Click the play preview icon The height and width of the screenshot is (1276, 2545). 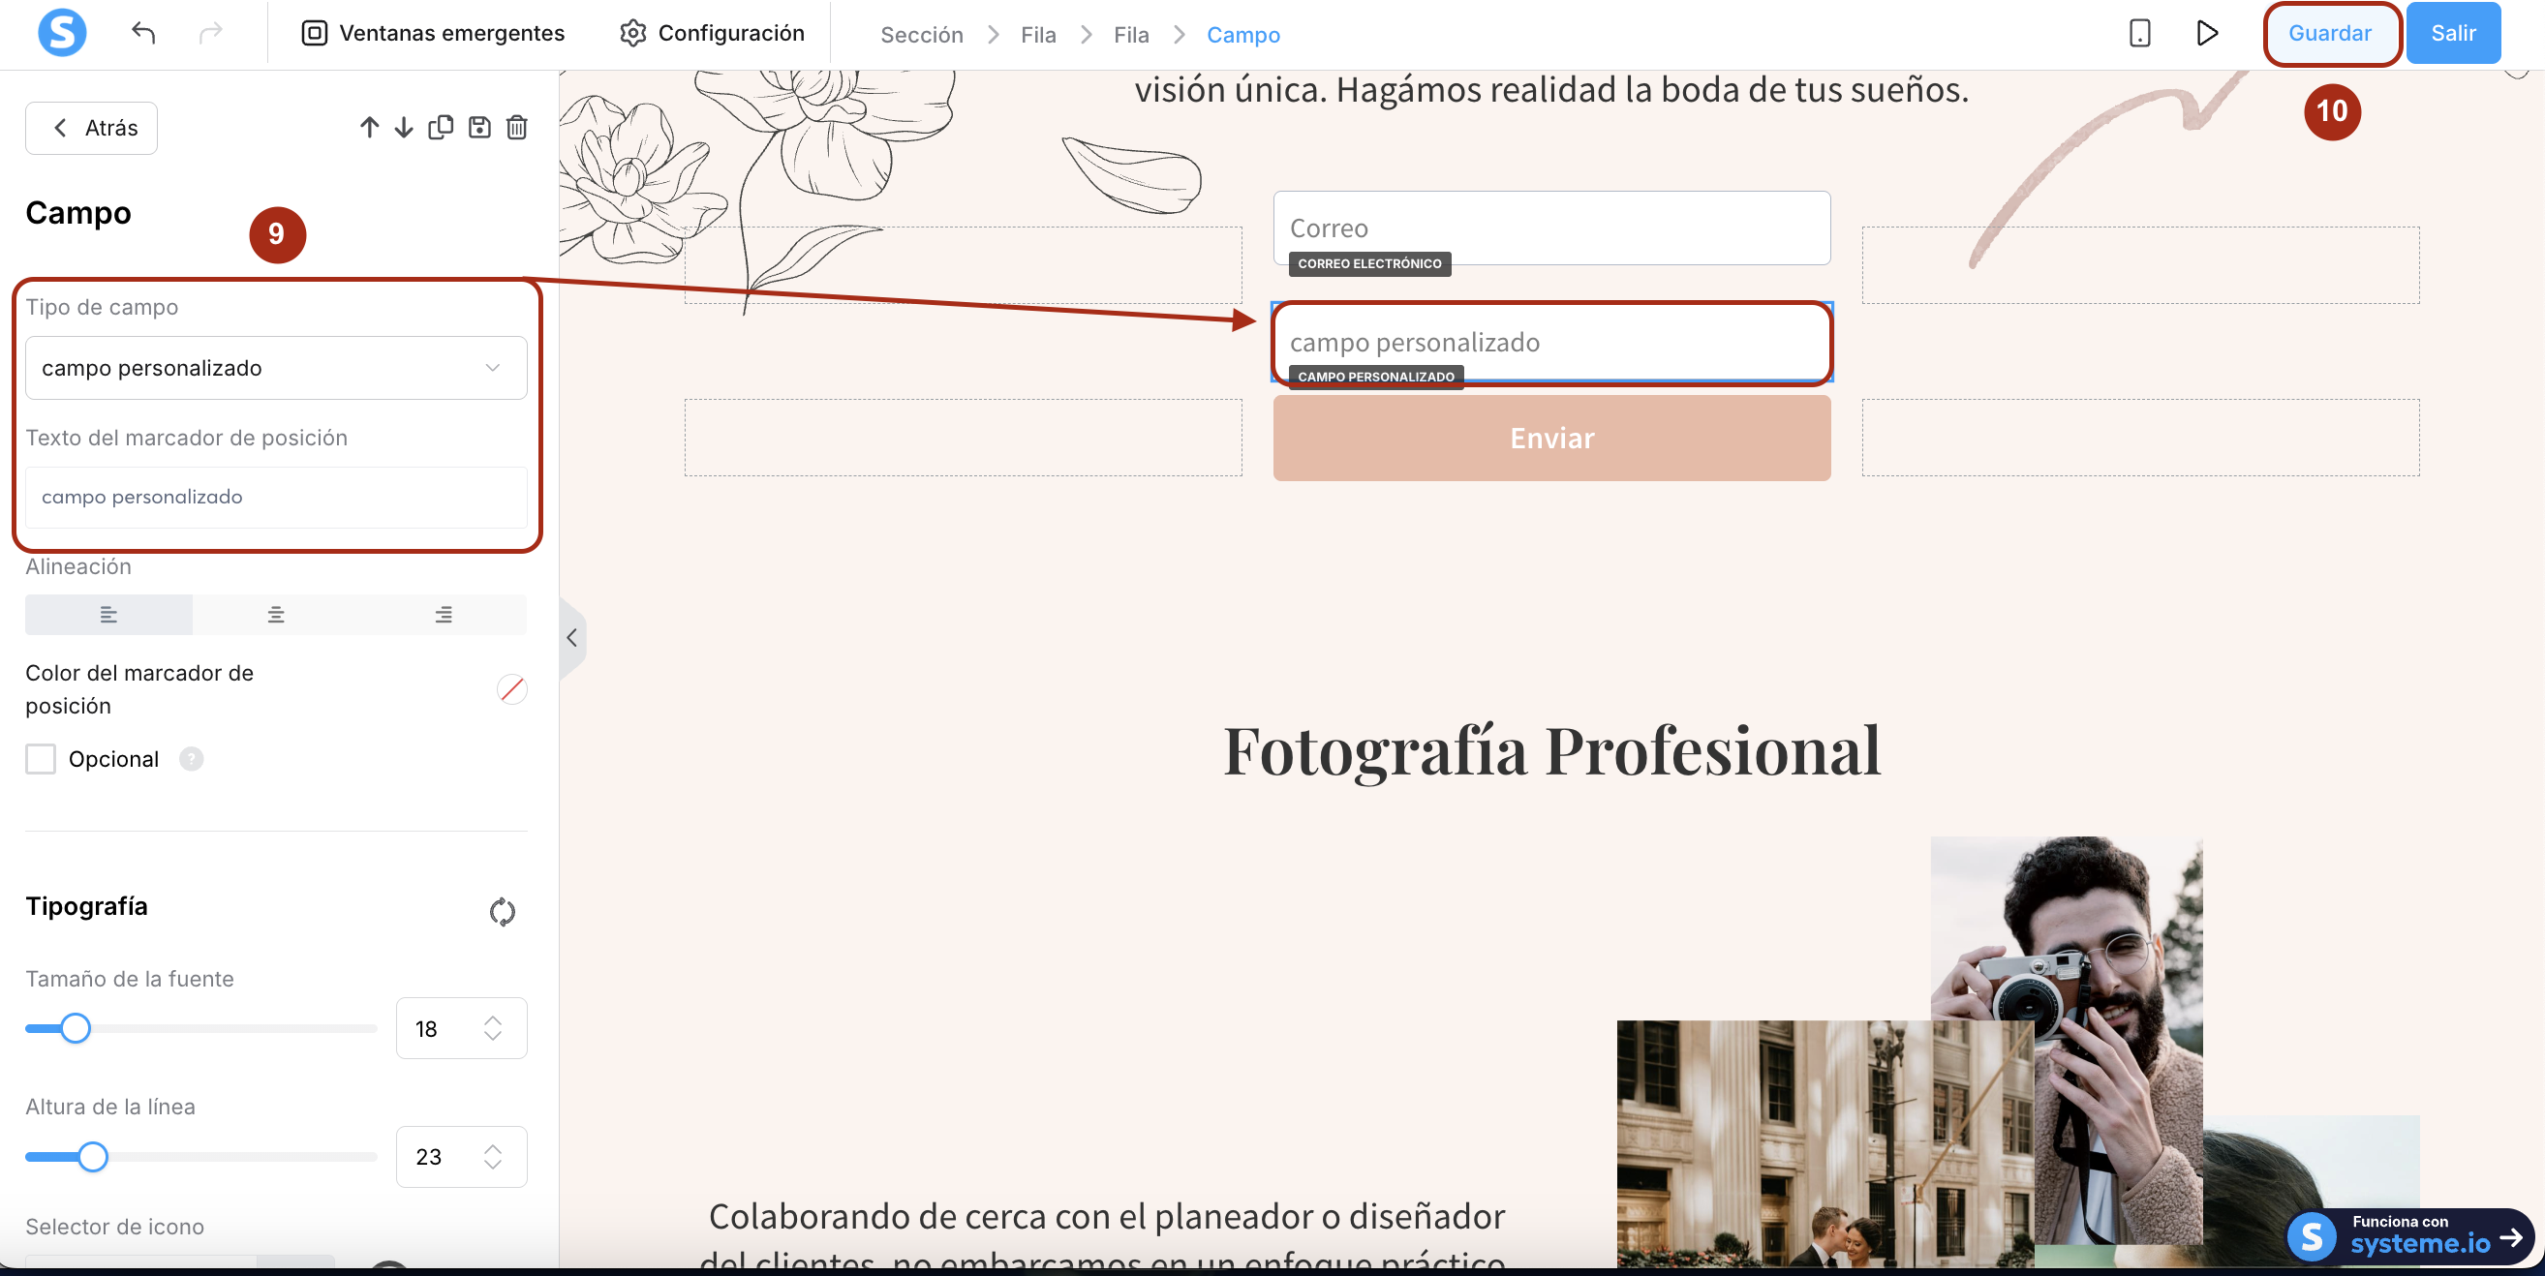2206,34
